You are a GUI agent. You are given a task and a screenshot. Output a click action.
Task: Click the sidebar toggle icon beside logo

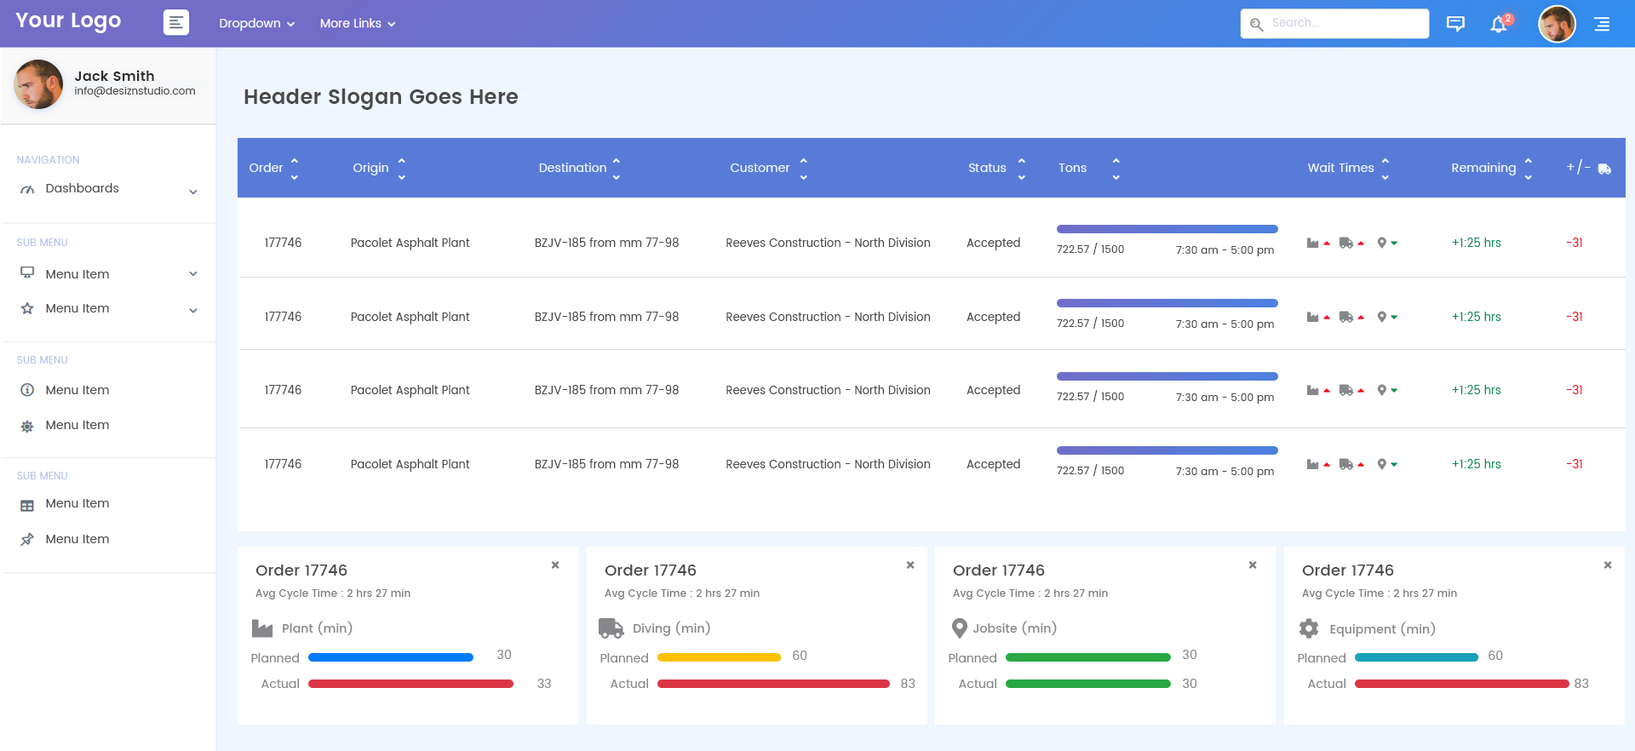point(176,23)
